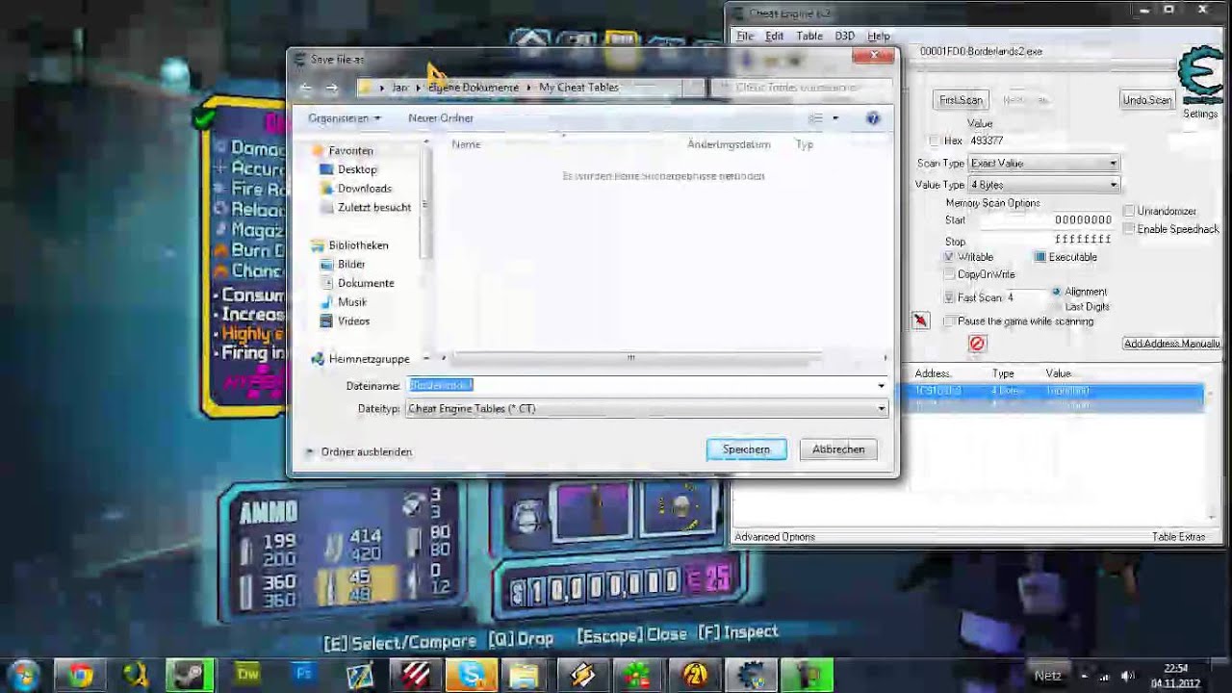Click the horizontal scrollbar in folder pane
This screenshot has height=693, width=1232.
(x=630, y=358)
